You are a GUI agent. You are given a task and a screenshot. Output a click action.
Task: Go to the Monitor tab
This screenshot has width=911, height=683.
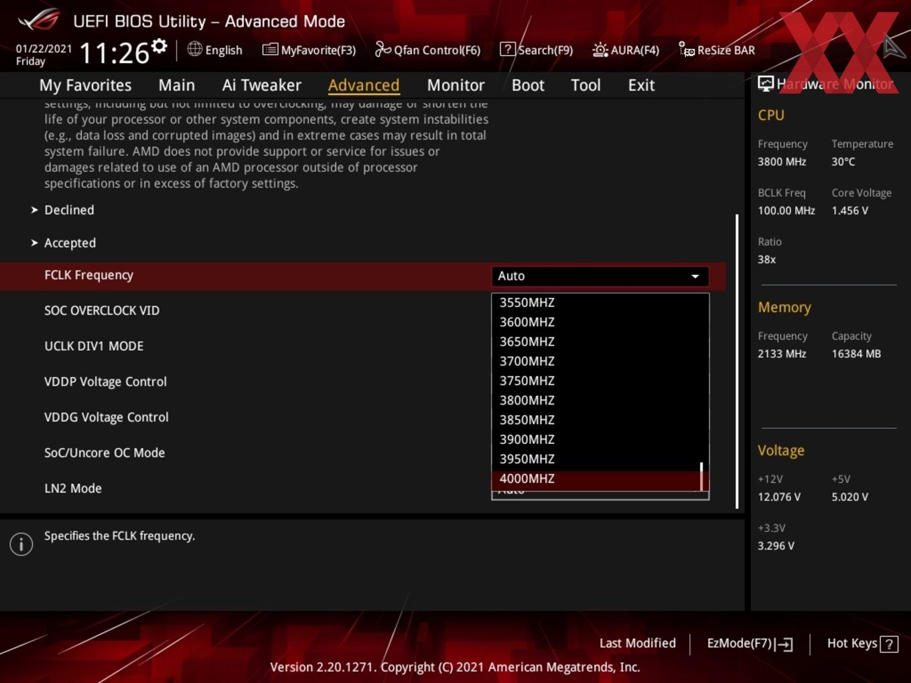click(455, 85)
